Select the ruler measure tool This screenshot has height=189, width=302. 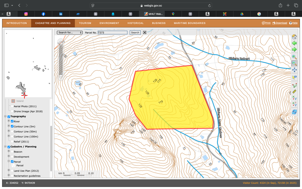294,92
